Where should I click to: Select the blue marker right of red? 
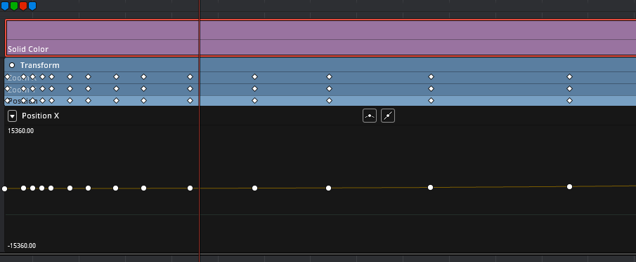coord(32,6)
